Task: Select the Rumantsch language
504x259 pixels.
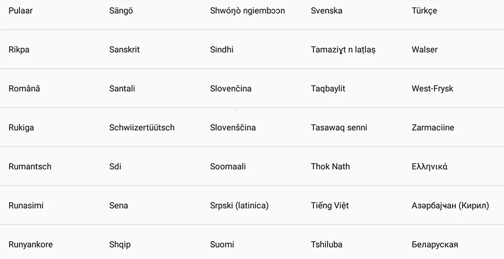Action: 30,167
